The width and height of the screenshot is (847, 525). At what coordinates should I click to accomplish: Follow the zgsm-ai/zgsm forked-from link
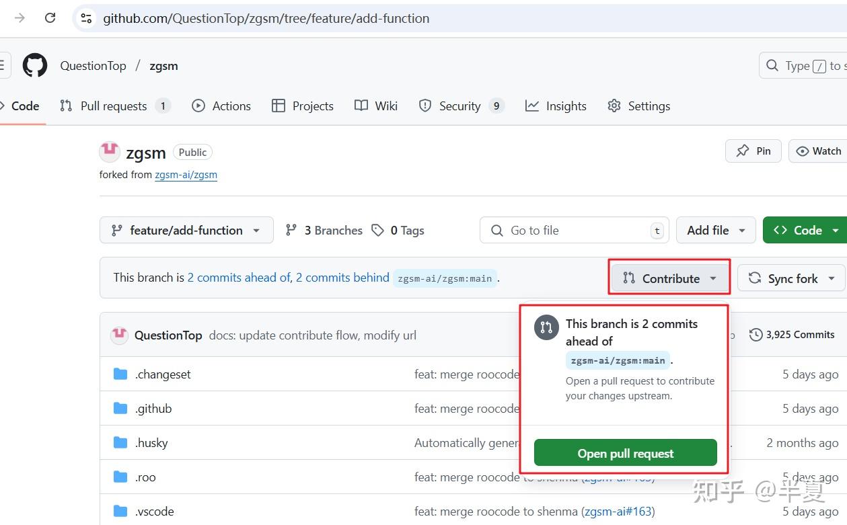click(x=186, y=175)
